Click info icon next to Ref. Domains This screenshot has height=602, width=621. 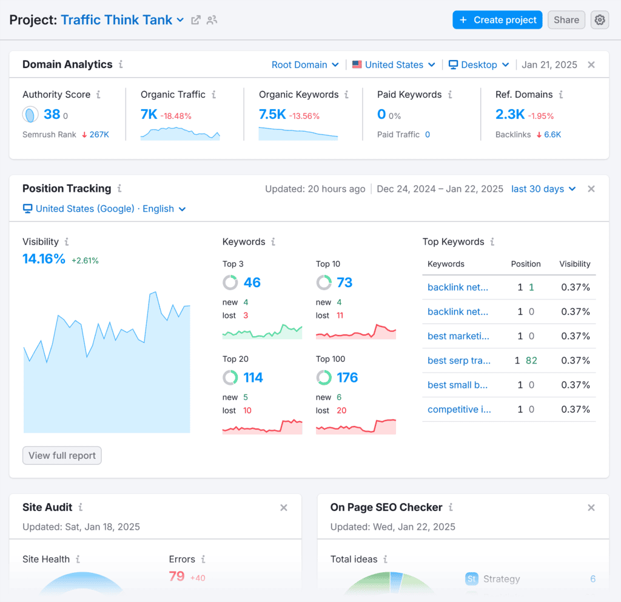point(561,95)
